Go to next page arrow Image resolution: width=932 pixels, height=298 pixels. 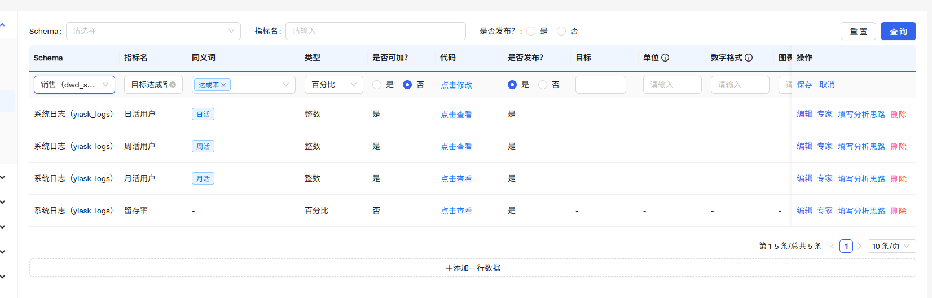point(860,246)
